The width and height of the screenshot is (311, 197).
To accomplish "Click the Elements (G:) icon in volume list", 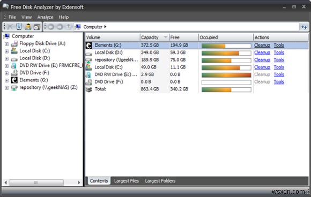I will (88, 46).
